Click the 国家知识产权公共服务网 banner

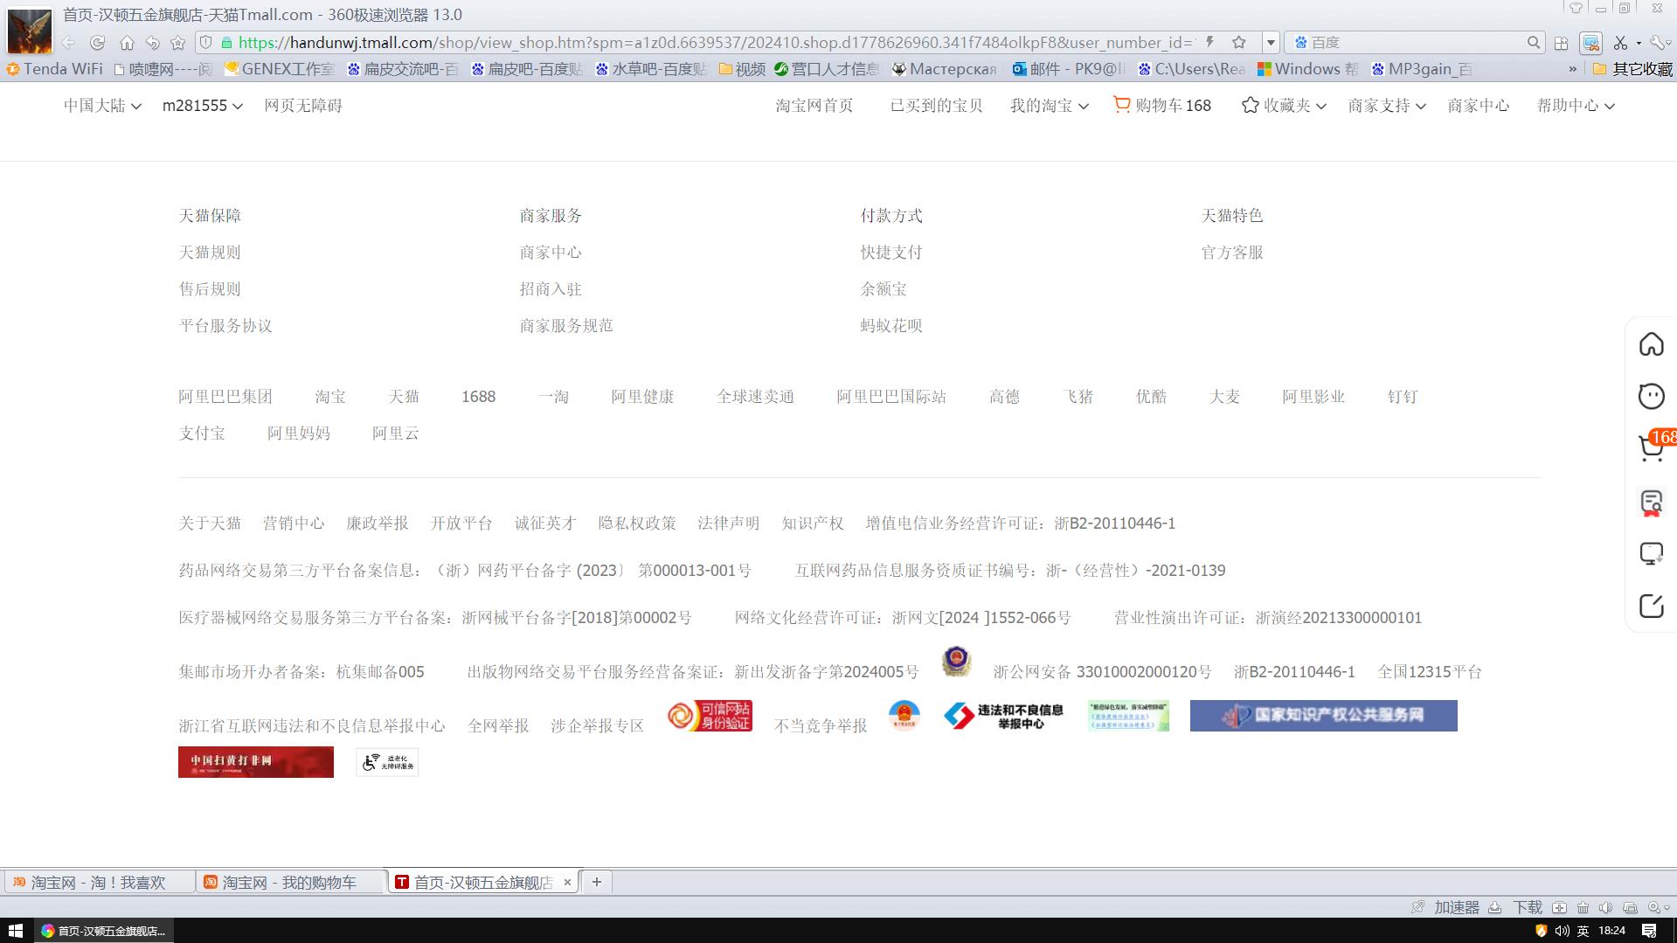pos(1323,716)
